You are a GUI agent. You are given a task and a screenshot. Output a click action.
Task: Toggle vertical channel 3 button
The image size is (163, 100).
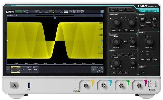point(126,54)
